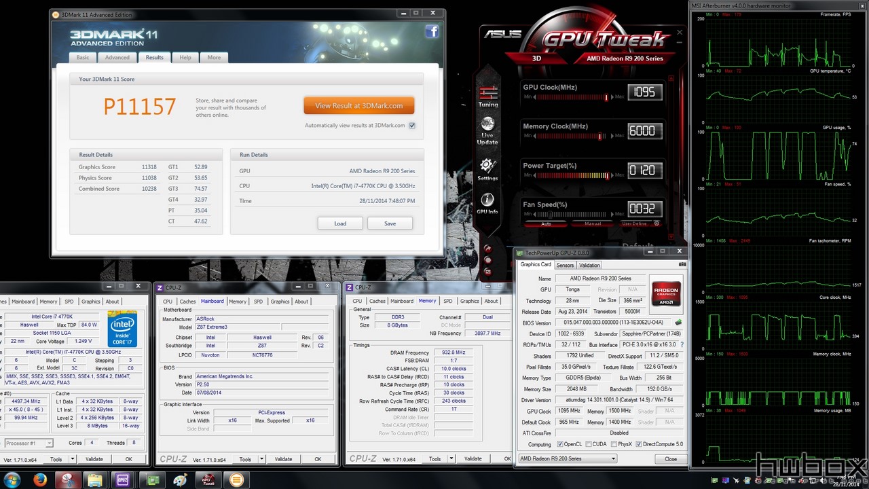
Task: Take a GPU-Z screenshot with camera icon
Action: pos(682,265)
